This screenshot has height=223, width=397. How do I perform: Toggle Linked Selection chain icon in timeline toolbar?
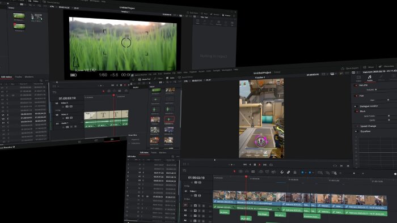click(x=288, y=172)
